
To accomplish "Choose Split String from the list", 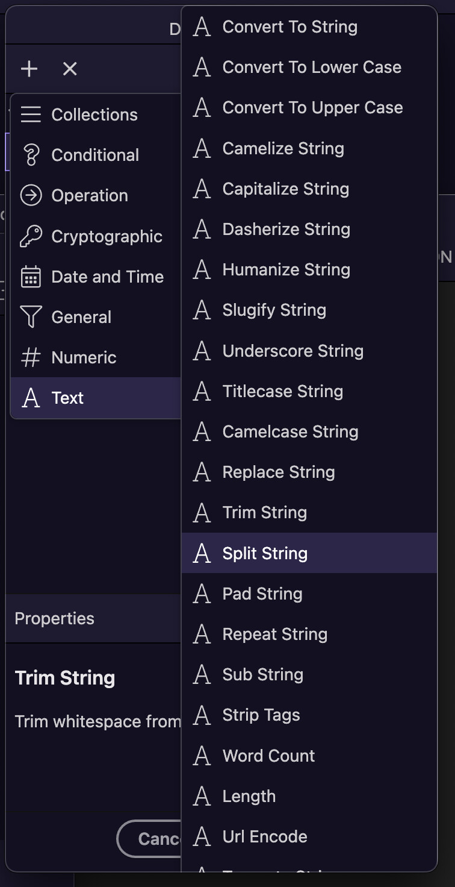I will pyautogui.click(x=309, y=553).
